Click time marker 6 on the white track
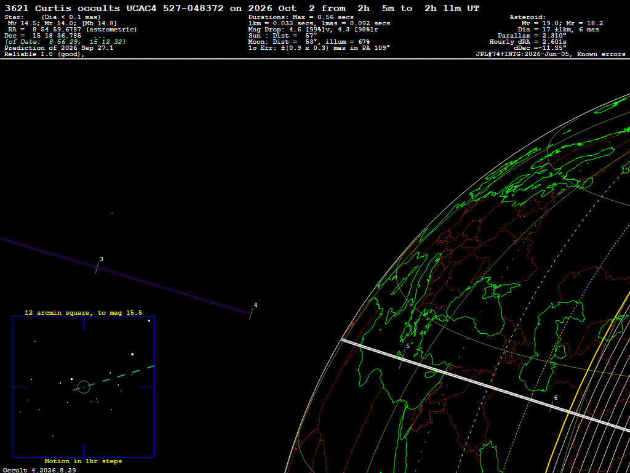Screen dimensions: 630x473 click(556, 398)
